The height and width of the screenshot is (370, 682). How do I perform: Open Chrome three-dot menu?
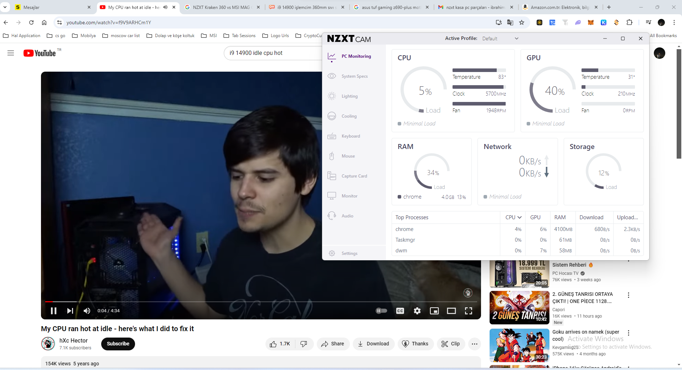(674, 22)
